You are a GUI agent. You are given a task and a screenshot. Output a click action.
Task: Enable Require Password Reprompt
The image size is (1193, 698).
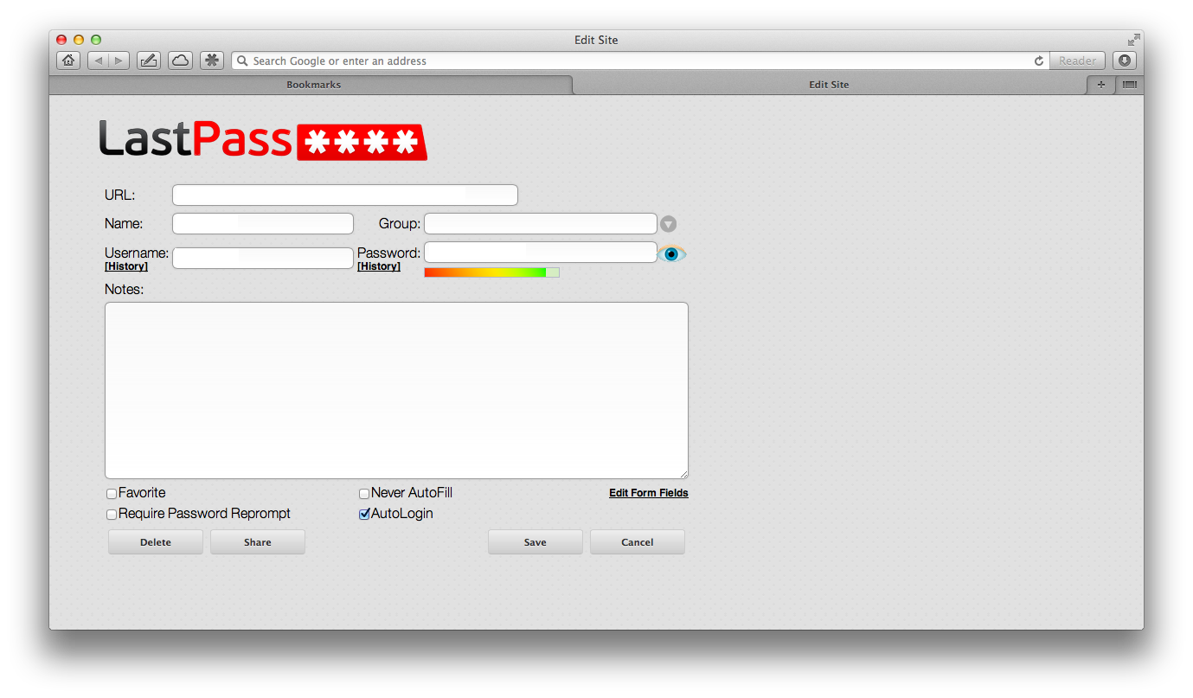coord(112,515)
